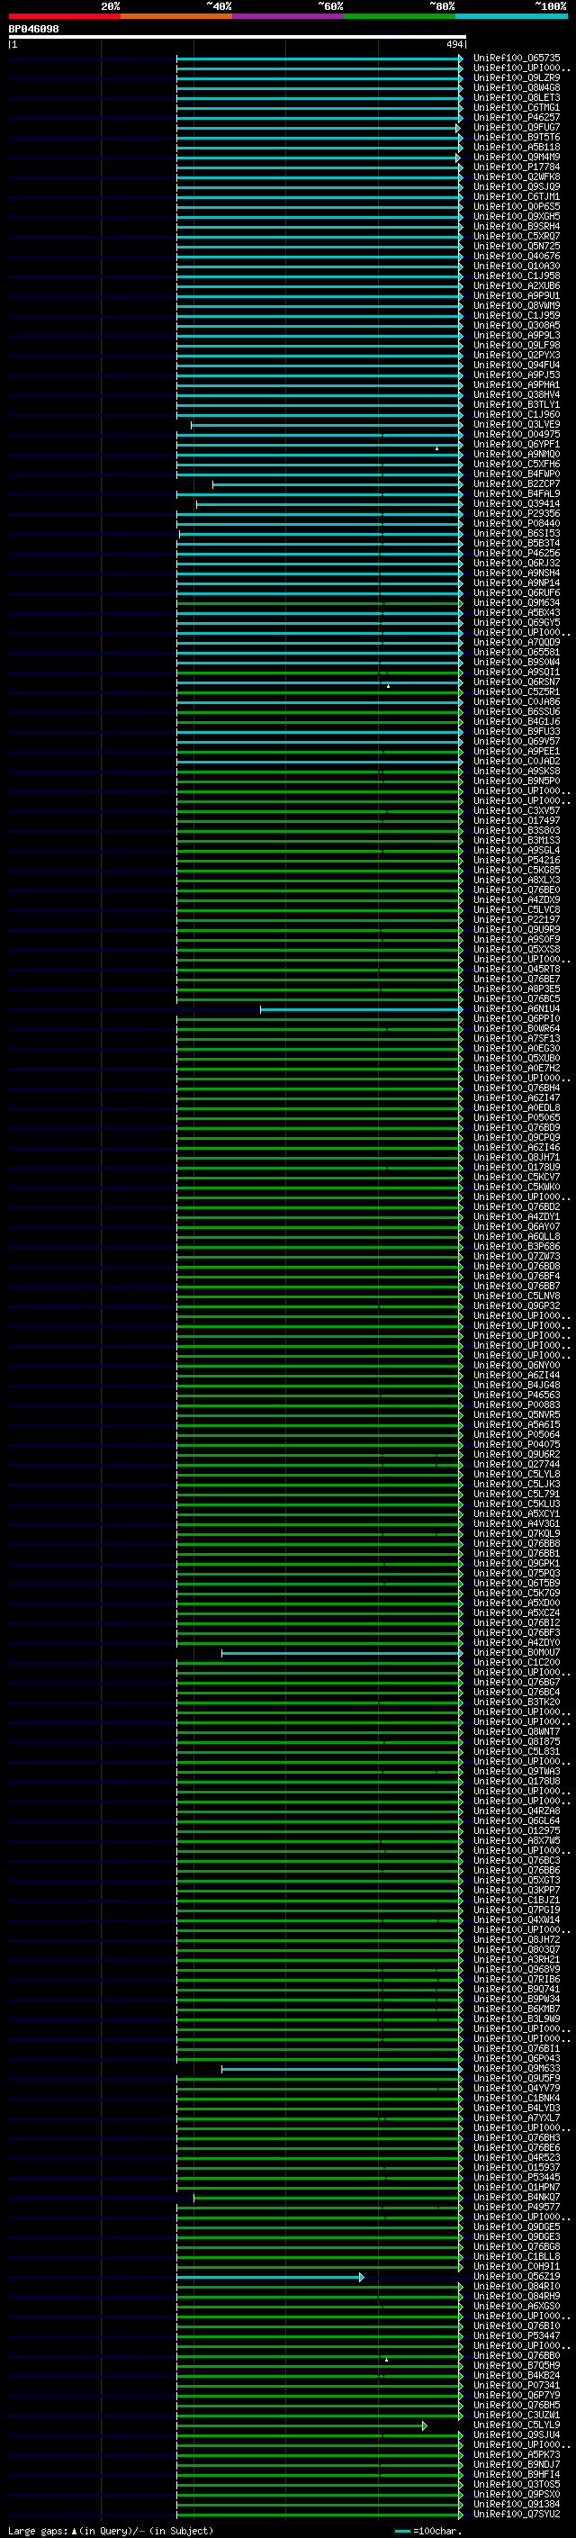Select label UniRef100_C1J960

point(516,415)
